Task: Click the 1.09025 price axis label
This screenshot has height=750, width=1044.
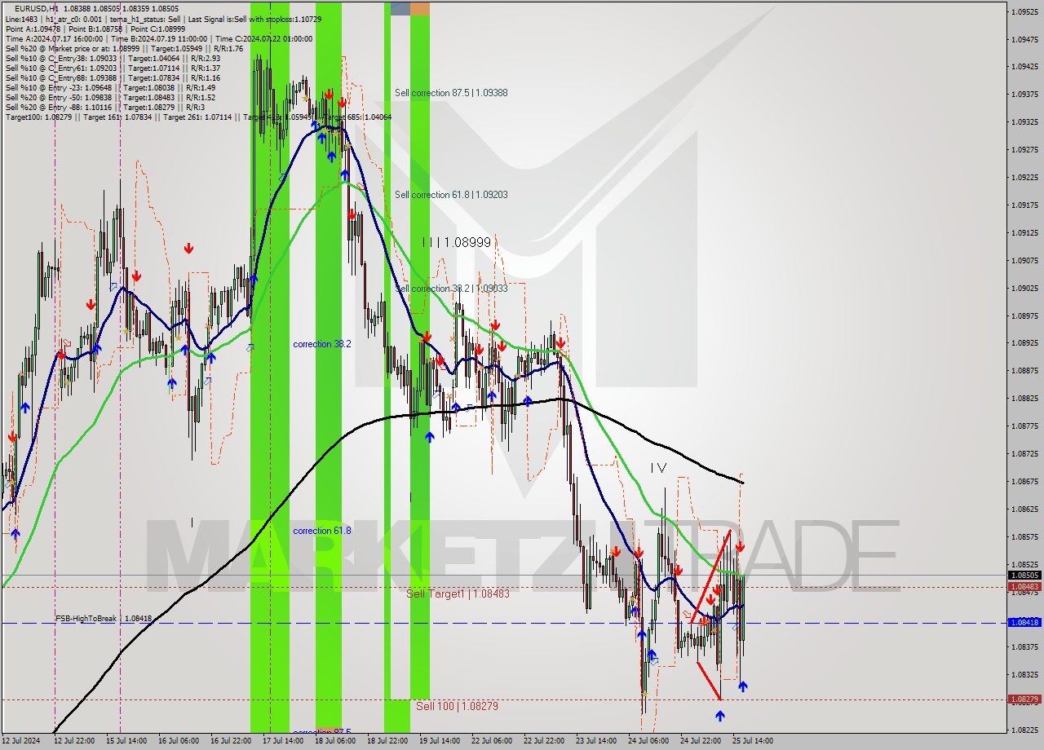Action: (x=1024, y=288)
